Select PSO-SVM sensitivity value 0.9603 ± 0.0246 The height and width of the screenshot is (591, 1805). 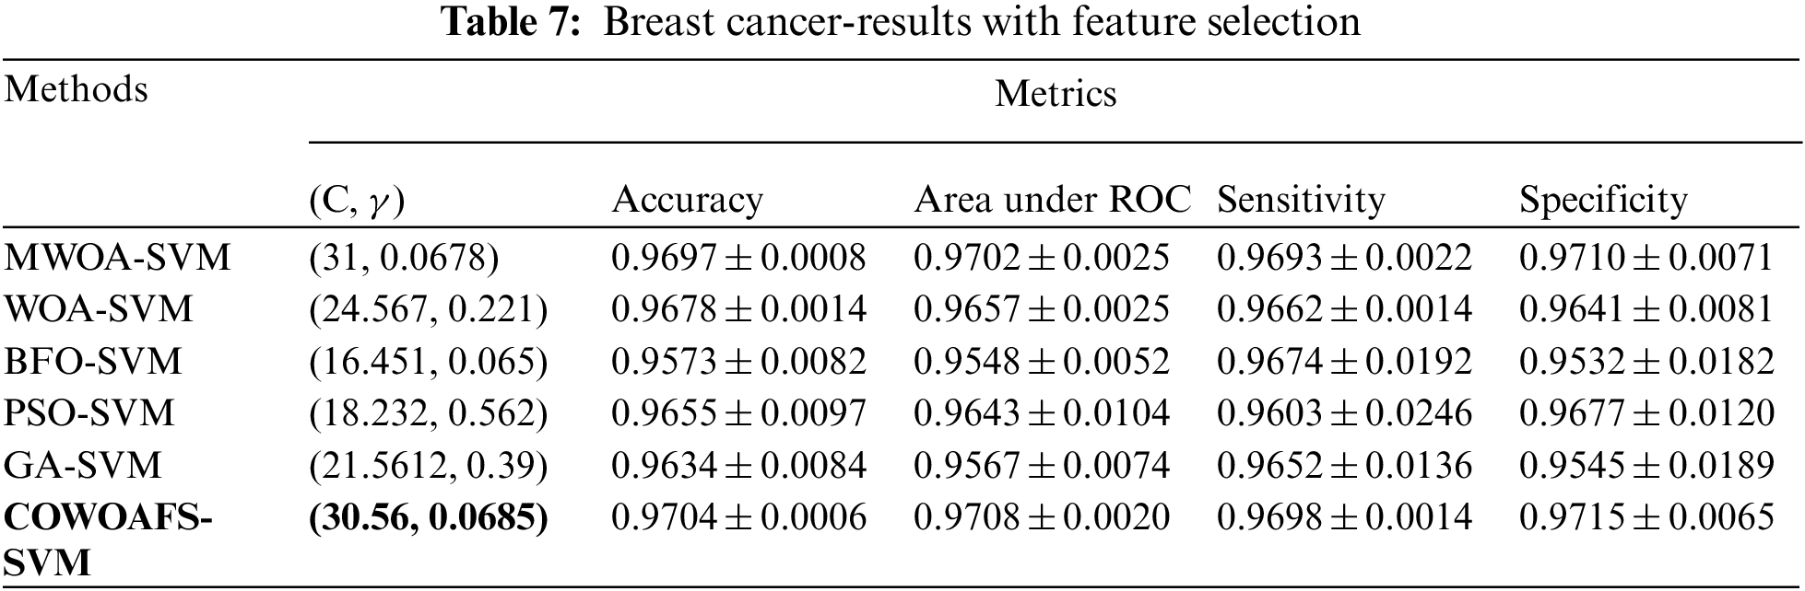1344,413
